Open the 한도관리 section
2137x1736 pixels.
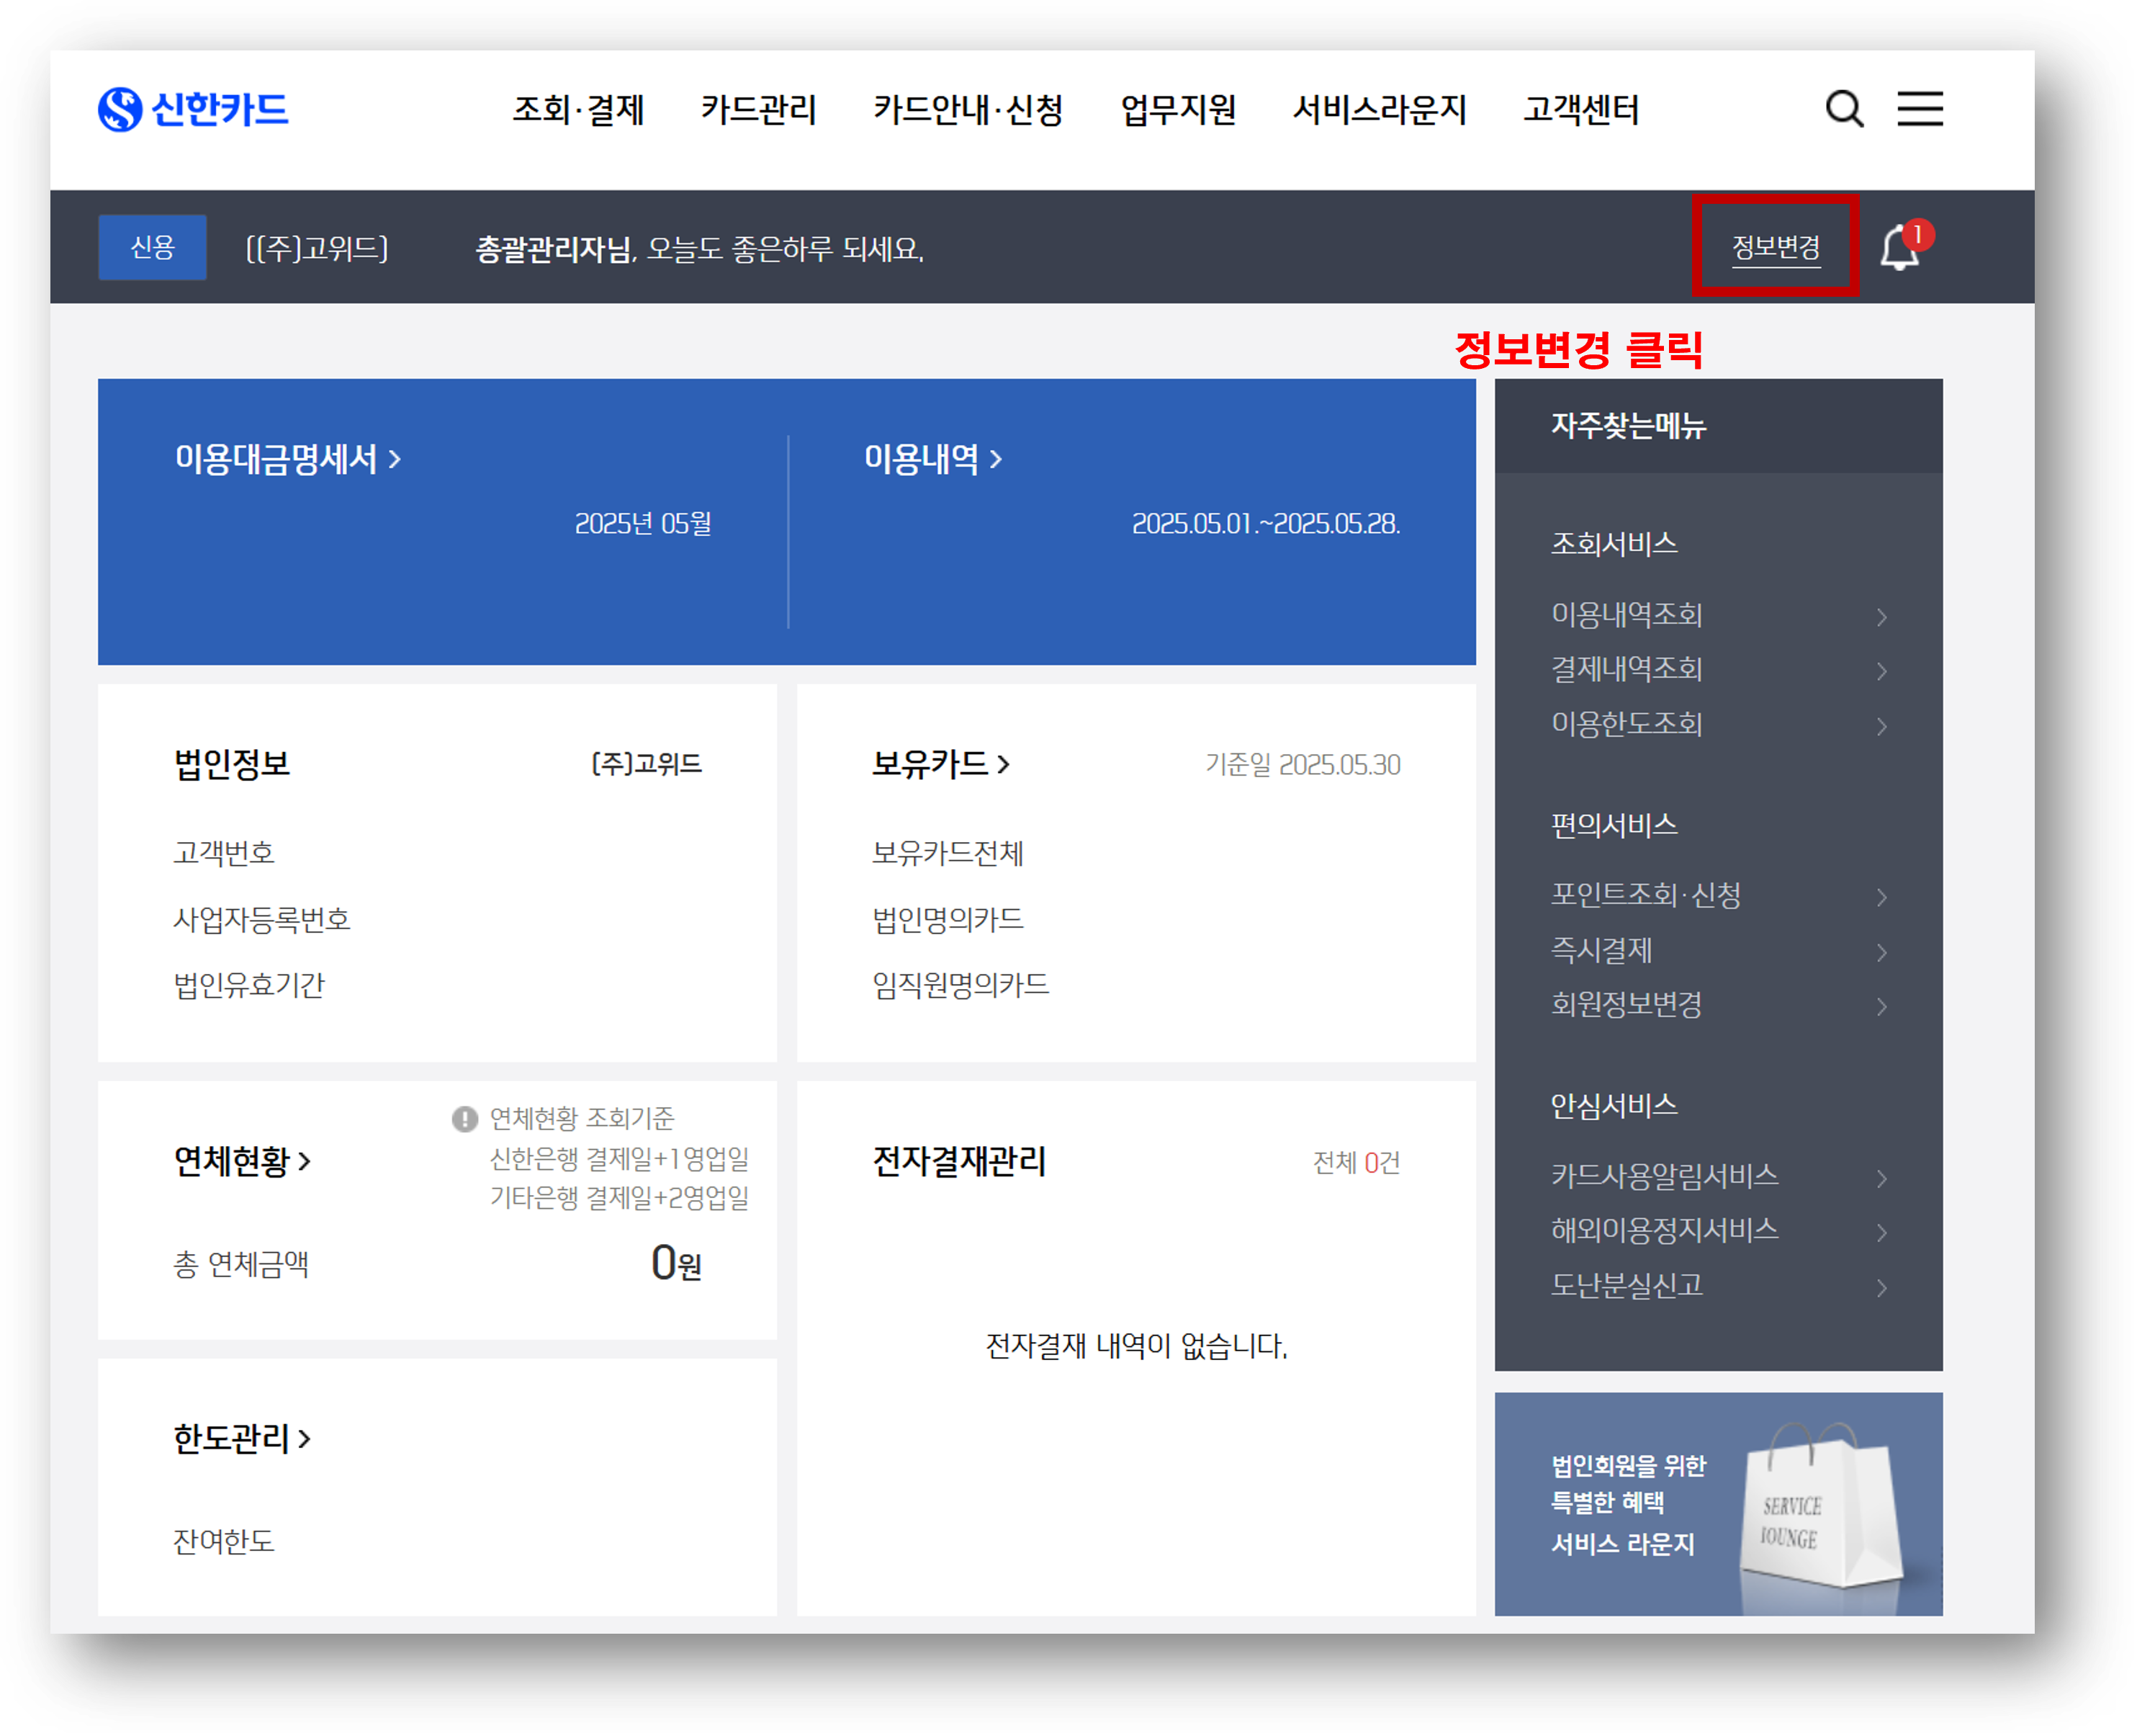242,1439
